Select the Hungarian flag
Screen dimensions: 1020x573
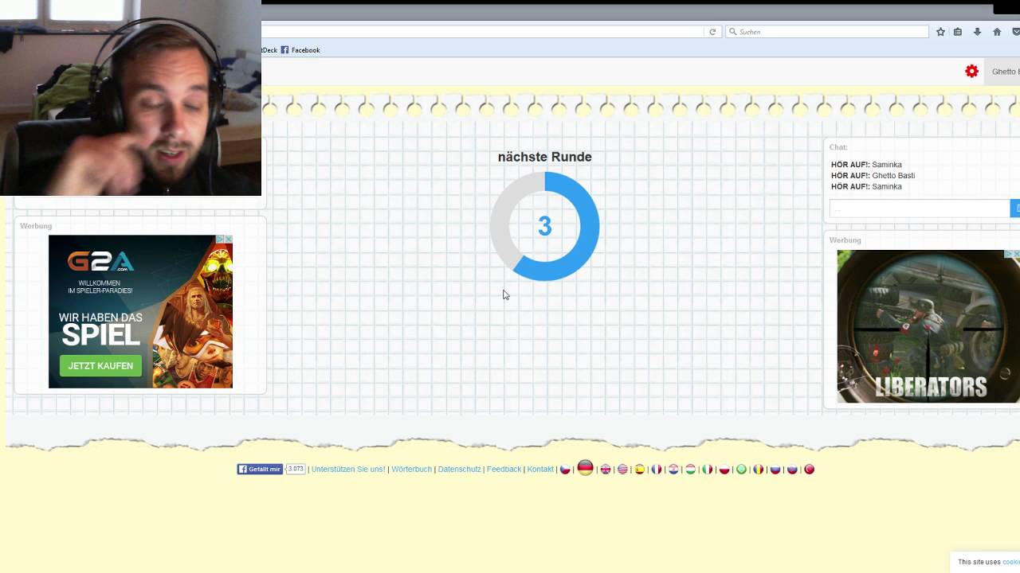tap(690, 470)
